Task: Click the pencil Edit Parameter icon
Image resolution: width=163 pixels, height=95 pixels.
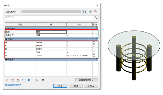Action: (7, 80)
